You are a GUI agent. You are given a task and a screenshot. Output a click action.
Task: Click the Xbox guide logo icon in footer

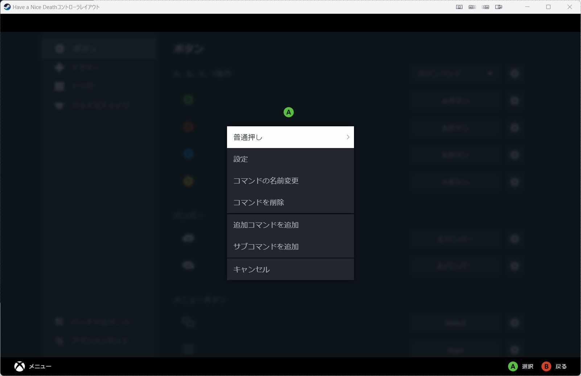20,367
